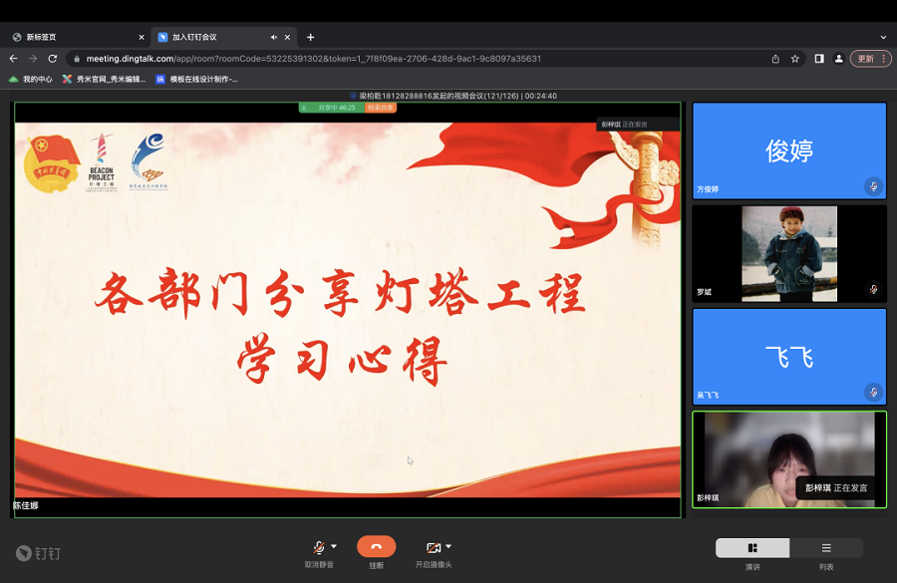Image resolution: width=897 pixels, height=583 pixels.
Task: Click the mic icon on 方俊婷's tile
Action: [873, 186]
